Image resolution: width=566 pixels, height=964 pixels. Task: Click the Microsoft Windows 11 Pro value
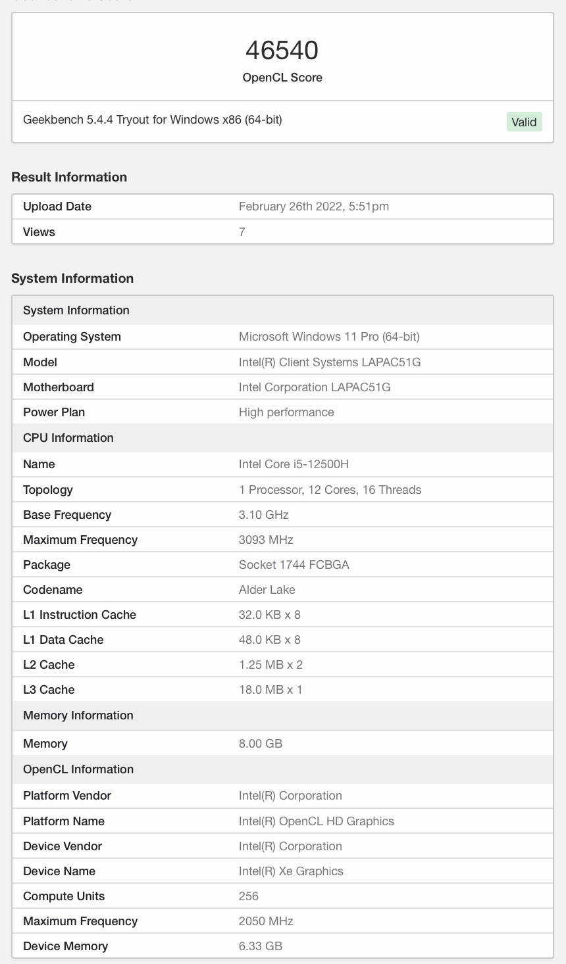329,337
